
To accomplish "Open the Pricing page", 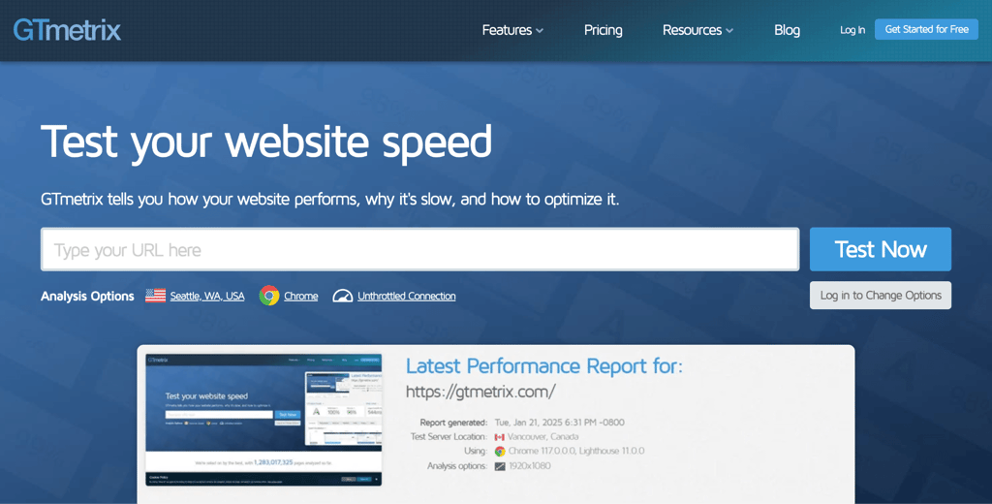I will (x=603, y=30).
